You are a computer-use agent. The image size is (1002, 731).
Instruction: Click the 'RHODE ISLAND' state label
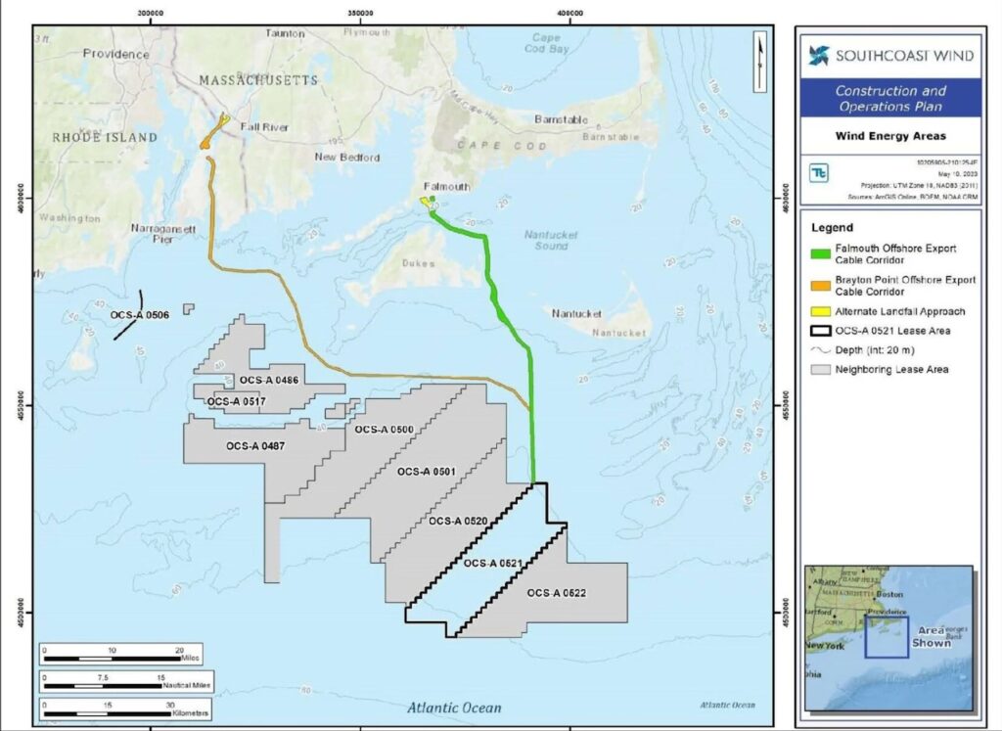pyautogui.click(x=105, y=137)
